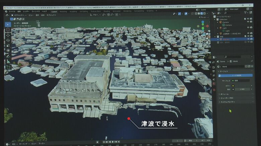Screen dimensions: 261x146
Task: Open the ファイル menu
Action: coord(12,11)
